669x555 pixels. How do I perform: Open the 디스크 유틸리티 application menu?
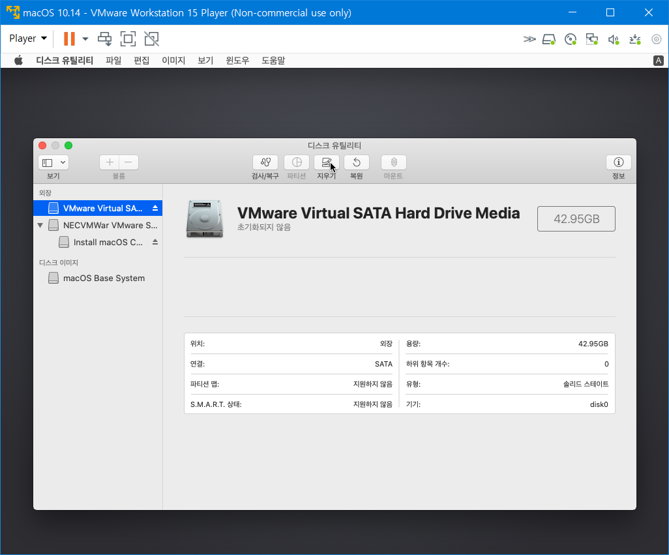pyautogui.click(x=65, y=61)
